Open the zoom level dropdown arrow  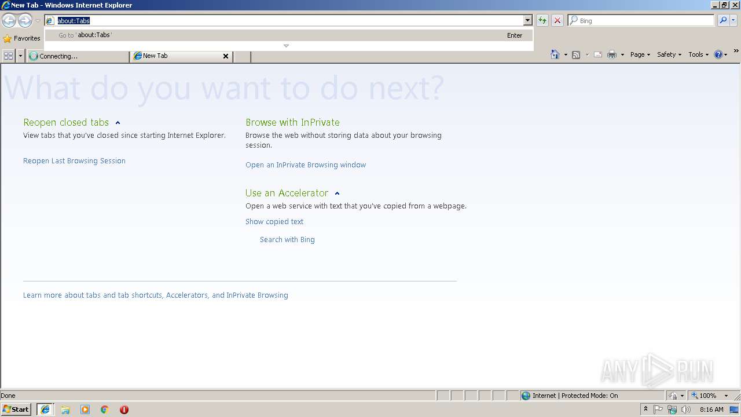coord(726,396)
